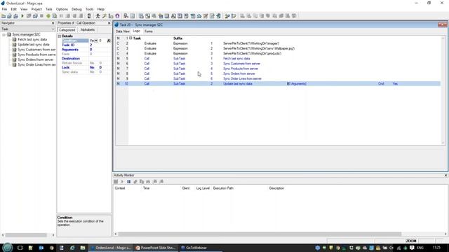
Task: Open the Edit menu
Action: point(14,9)
